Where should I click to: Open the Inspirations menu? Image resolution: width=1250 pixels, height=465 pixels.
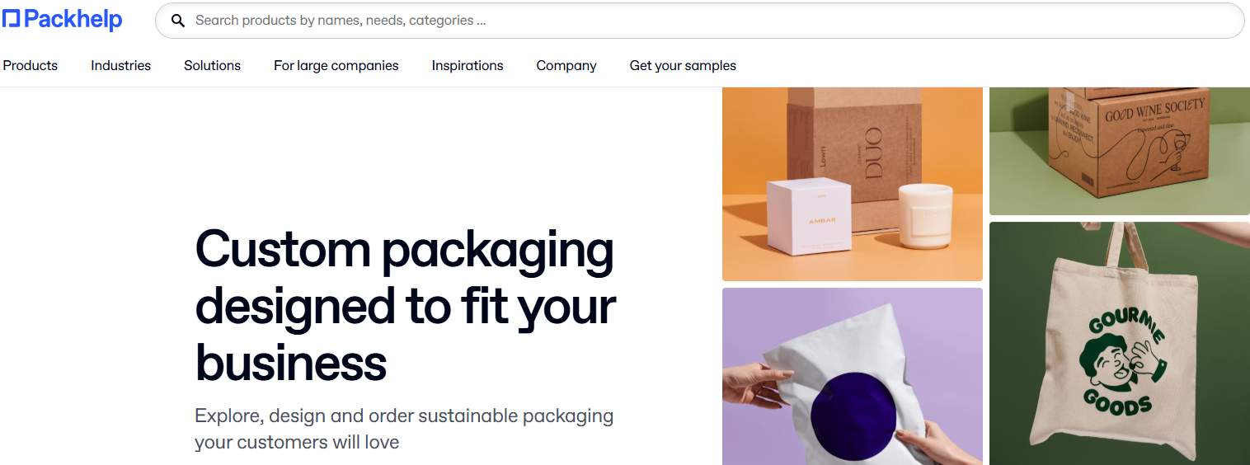click(x=468, y=65)
